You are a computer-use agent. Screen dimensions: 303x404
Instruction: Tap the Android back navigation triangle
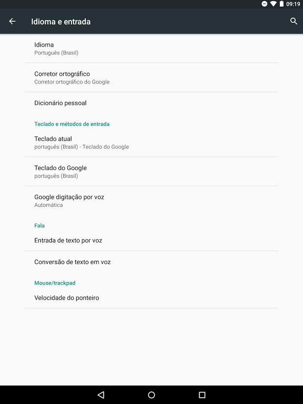point(101,395)
